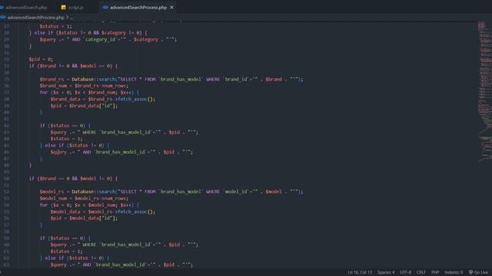
Task: Select the UTF-8 encoding indicator
Action: tap(405, 272)
